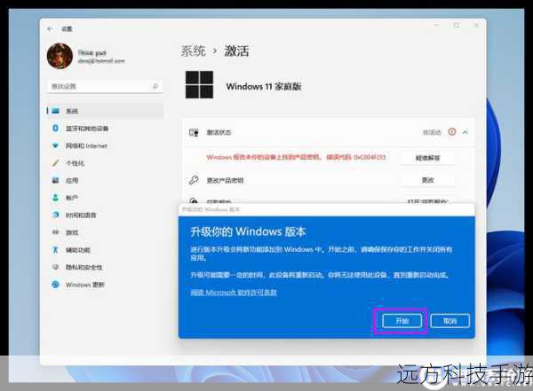Click the Windows Update circular icon

click(x=55, y=285)
